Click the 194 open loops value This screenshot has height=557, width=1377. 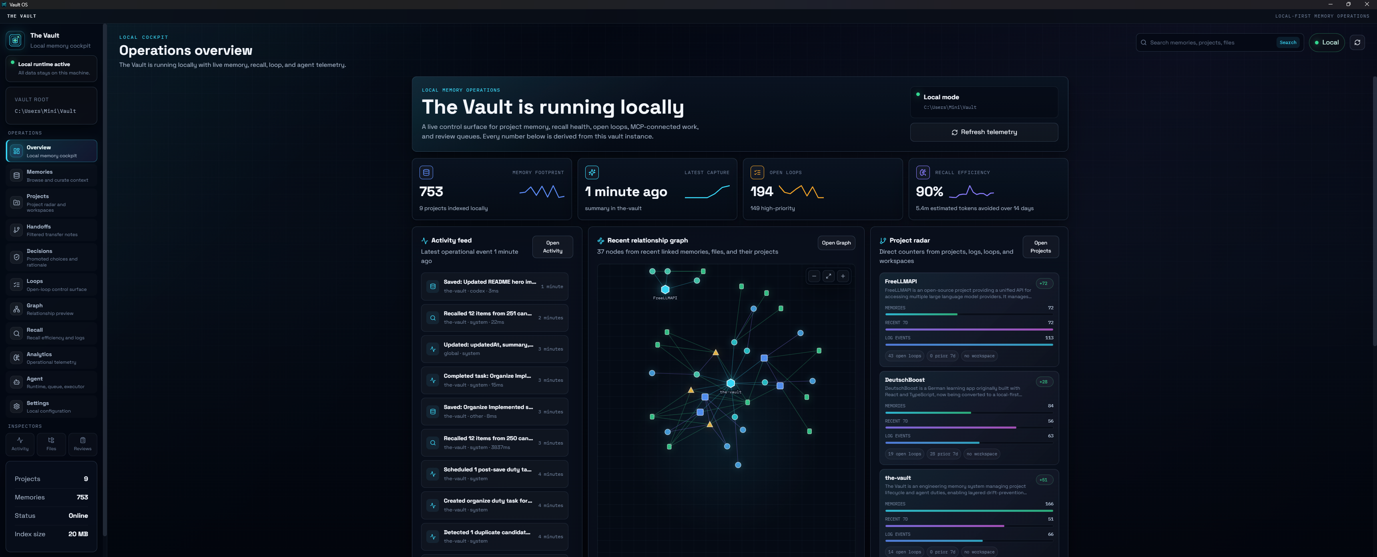762,192
